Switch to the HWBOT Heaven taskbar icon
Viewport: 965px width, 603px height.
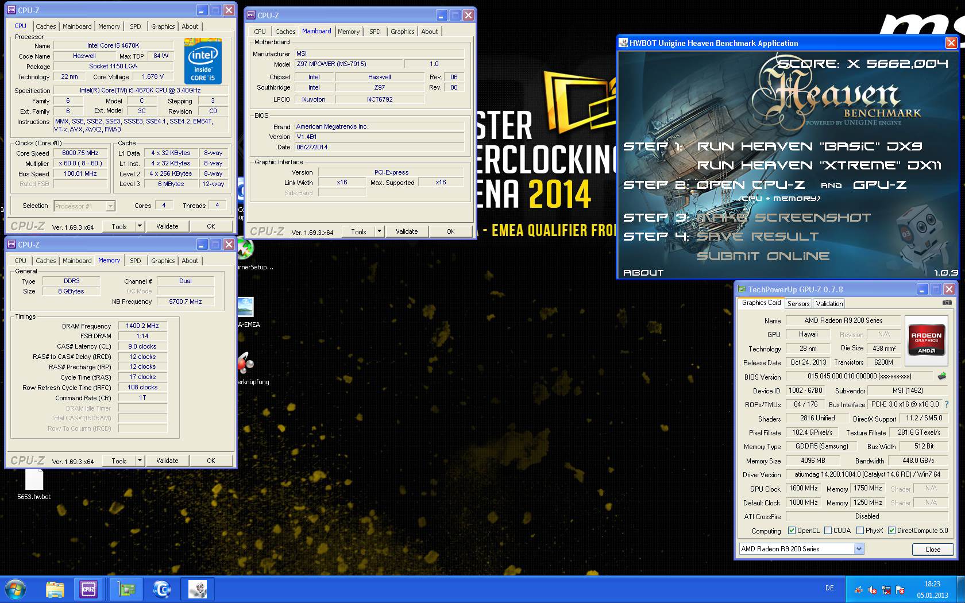(x=198, y=589)
